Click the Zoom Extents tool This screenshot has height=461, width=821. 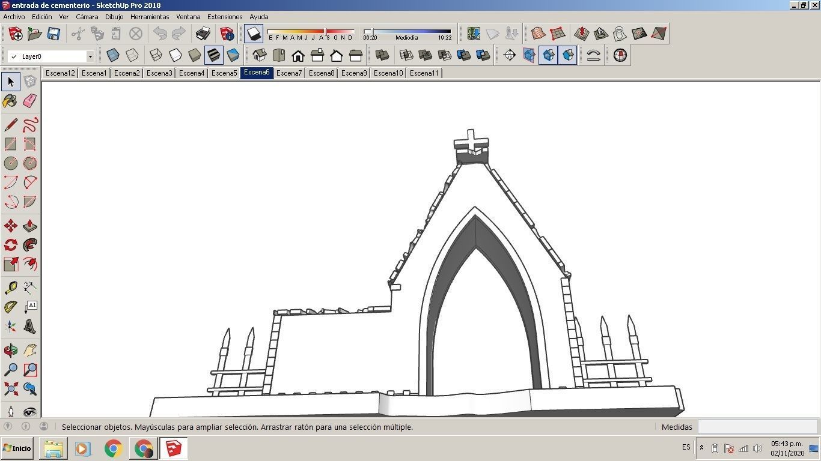coord(11,389)
